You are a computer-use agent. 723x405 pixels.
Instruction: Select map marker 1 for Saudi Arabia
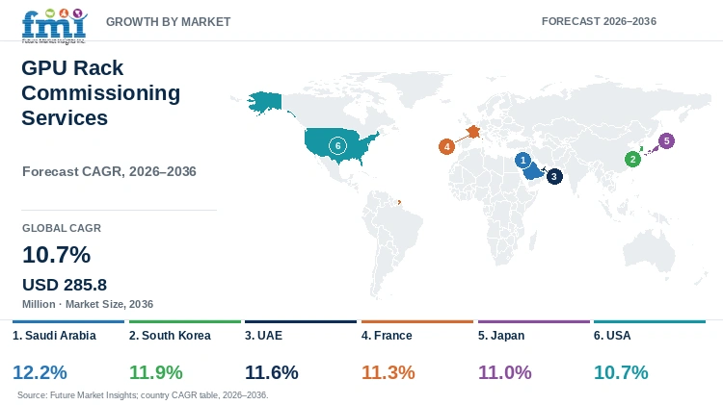(x=522, y=160)
